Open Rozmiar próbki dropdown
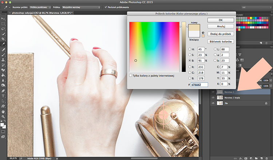 (40, 7)
